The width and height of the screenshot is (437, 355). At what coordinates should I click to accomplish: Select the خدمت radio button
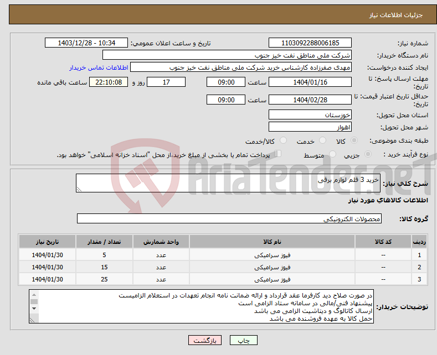322,140
